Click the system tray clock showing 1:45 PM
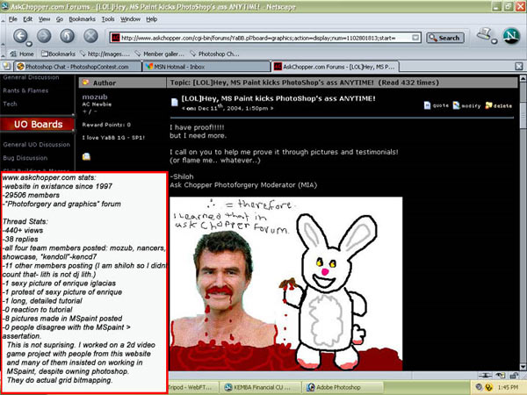The width and height of the screenshot is (527, 395). pos(508,387)
